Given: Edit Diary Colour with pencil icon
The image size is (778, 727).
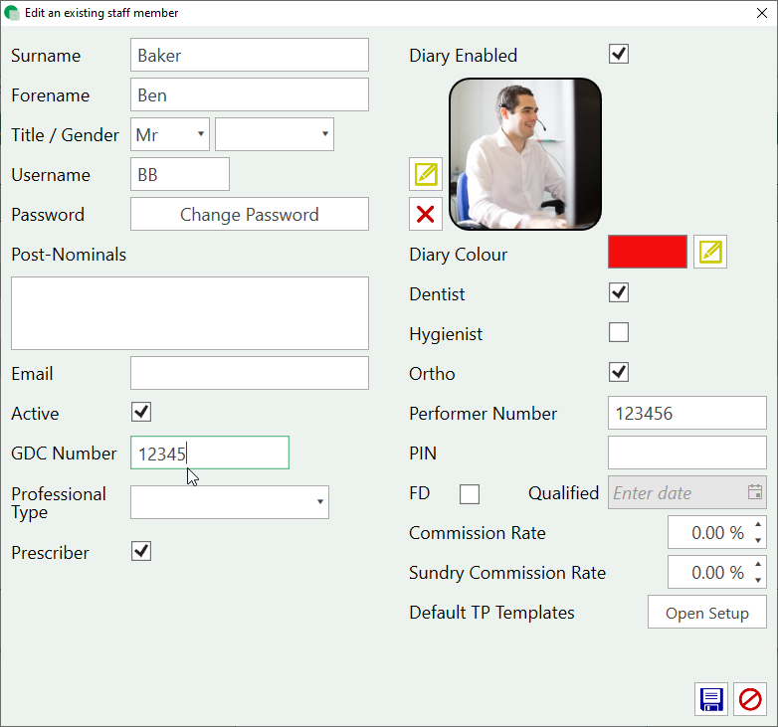Looking at the screenshot, I should 710,253.
